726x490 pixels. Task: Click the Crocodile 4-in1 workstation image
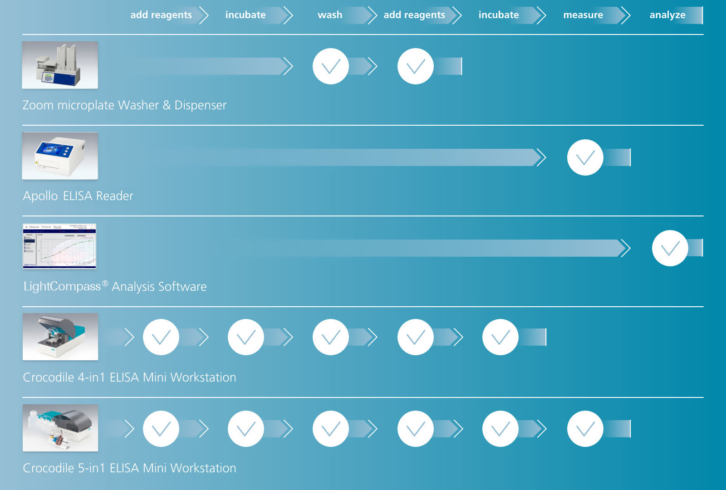pos(60,337)
